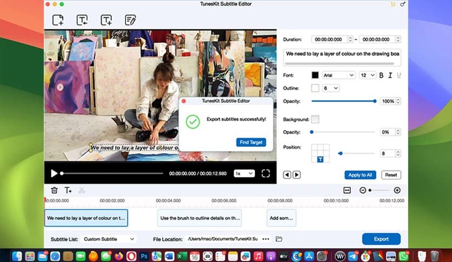The height and width of the screenshot is (262, 452).
Task: Click the Find Target button
Action: pos(251,142)
